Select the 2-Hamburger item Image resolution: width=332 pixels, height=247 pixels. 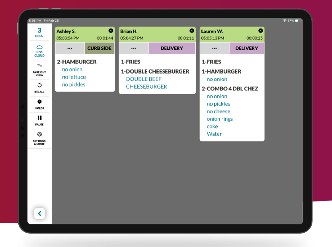76,62
